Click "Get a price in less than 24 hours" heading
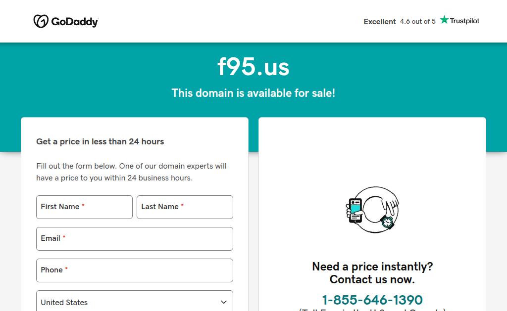The image size is (507, 311). 100,141
